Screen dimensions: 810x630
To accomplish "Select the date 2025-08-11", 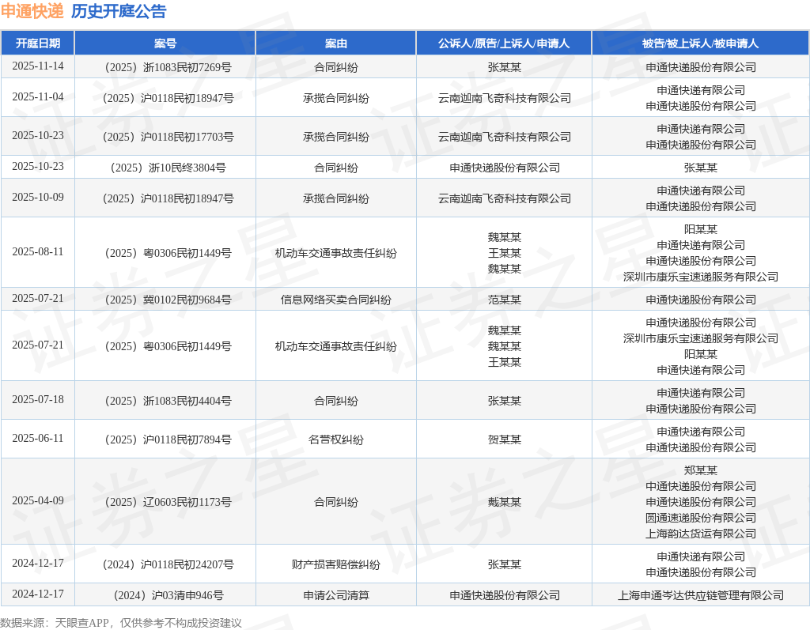I will (x=38, y=252).
